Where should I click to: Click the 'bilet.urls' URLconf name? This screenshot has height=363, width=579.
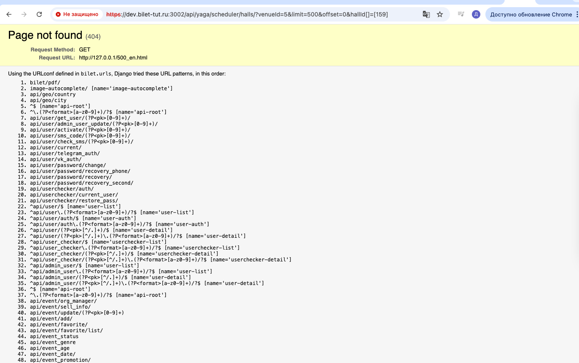click(x=96, y=74)
